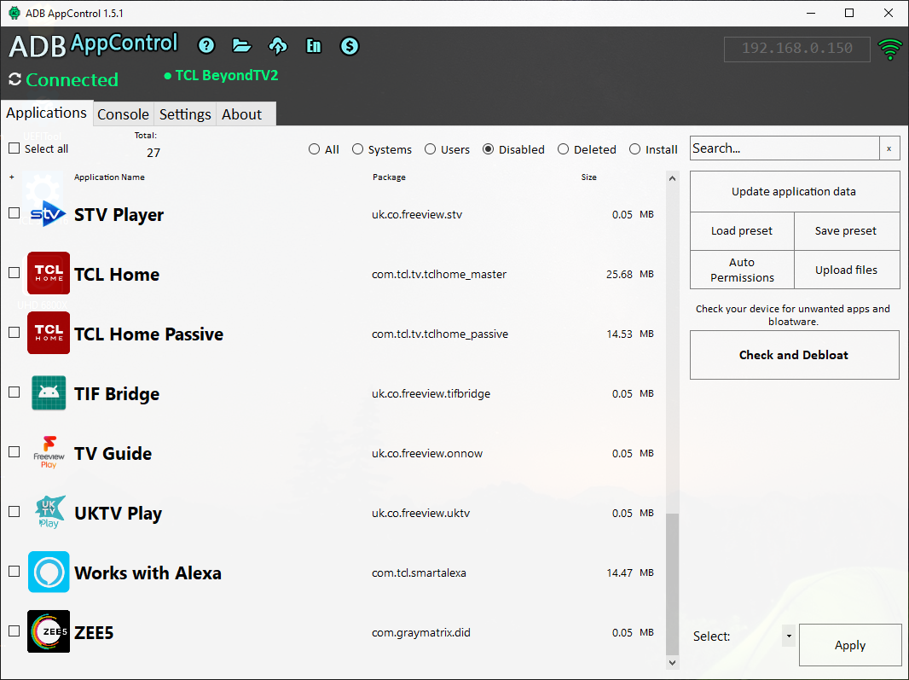Click the TV Guide Freeview Play icon
This screenshot has width=909, height=680.
pyautogui.click(x=49, y=452)
